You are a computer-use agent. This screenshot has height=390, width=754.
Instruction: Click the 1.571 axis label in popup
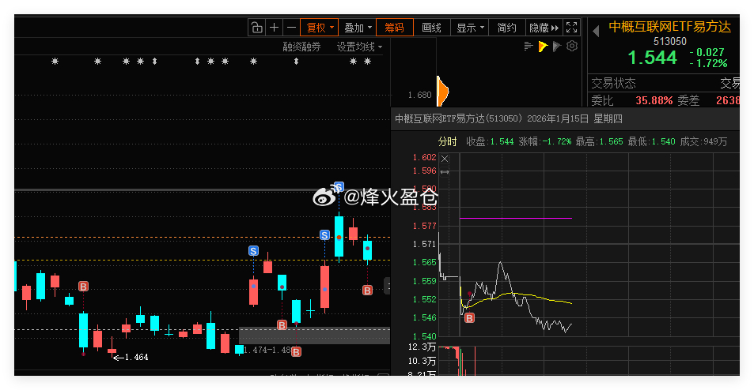point(424,244)
